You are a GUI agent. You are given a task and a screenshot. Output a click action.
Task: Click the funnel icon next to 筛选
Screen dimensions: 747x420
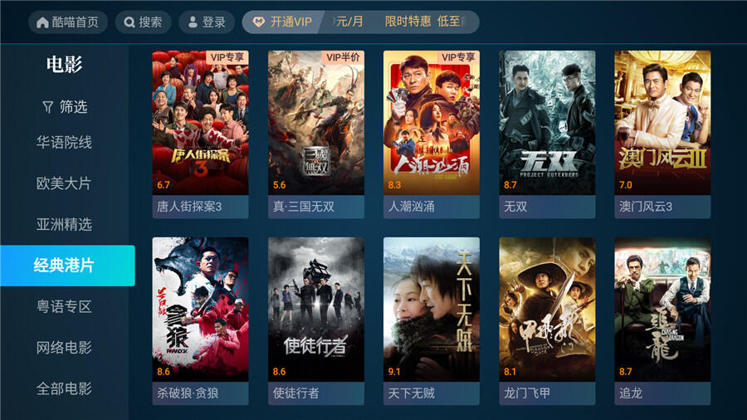47,107
